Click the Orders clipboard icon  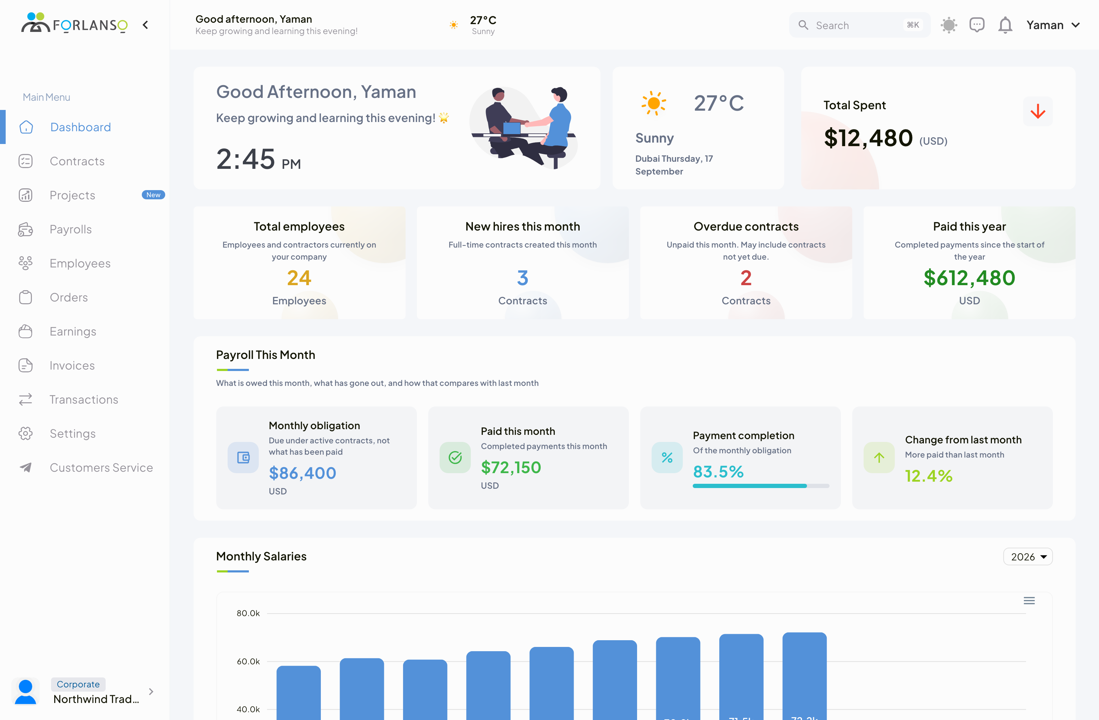click(26, 298)
